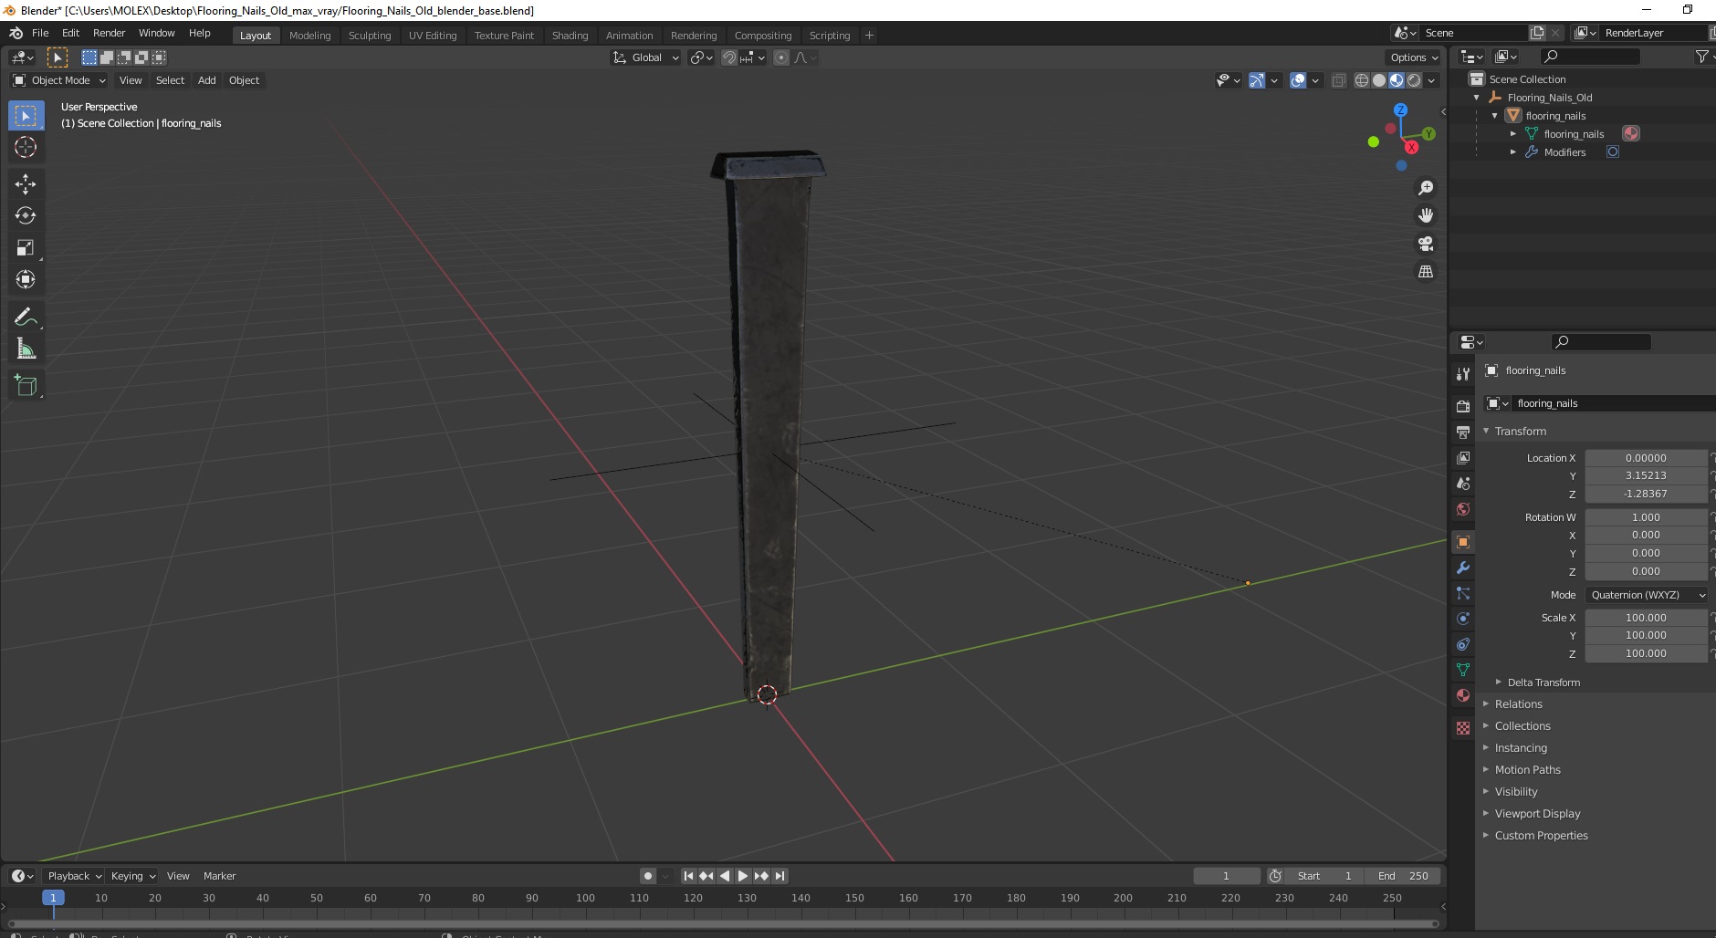The image size is (1716, 938).
Task: Open the Material properties tab
Action: 1463,695
